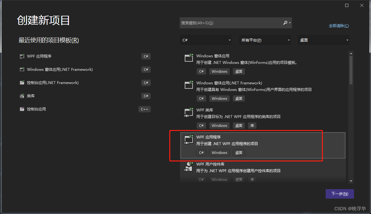Open the 桌面 project type dropdown
The height and width of the screenshot is (214, 371).
(x=323, y=40)
